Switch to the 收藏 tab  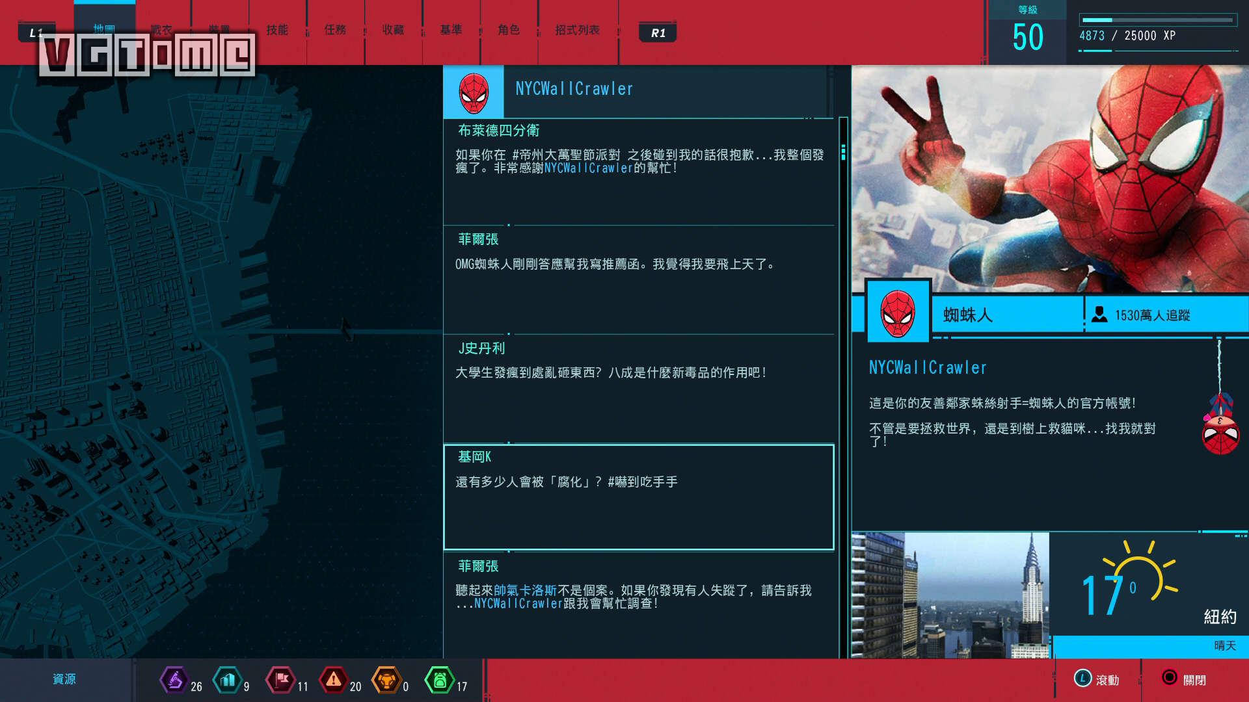pos(393,29)
